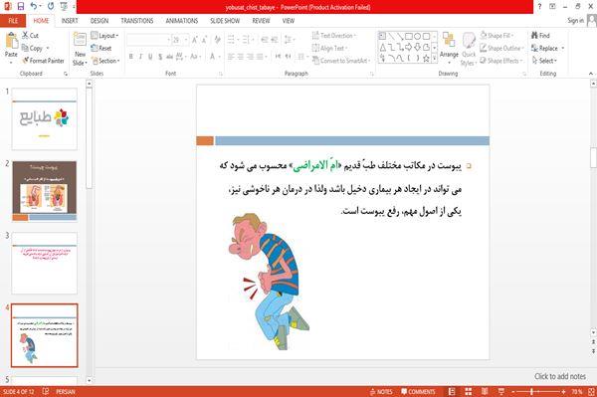The image size is (597, 397).
Task: Start slideshow from quick access toolbar icon
Action: pos(64,7)
